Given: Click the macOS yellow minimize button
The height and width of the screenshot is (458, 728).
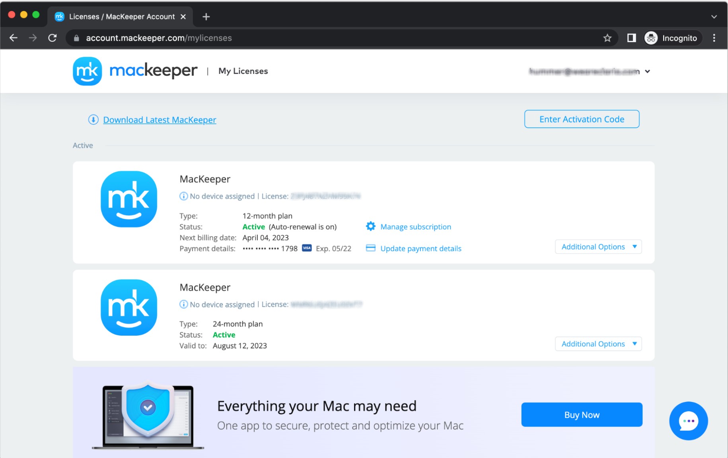Looking at the screenshot, I should (x=24, y=15).
